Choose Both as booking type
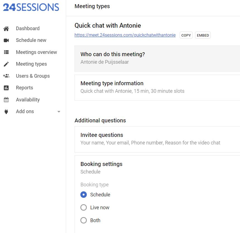The width and height of the screenshot is (240, 233). pos(83,220)
